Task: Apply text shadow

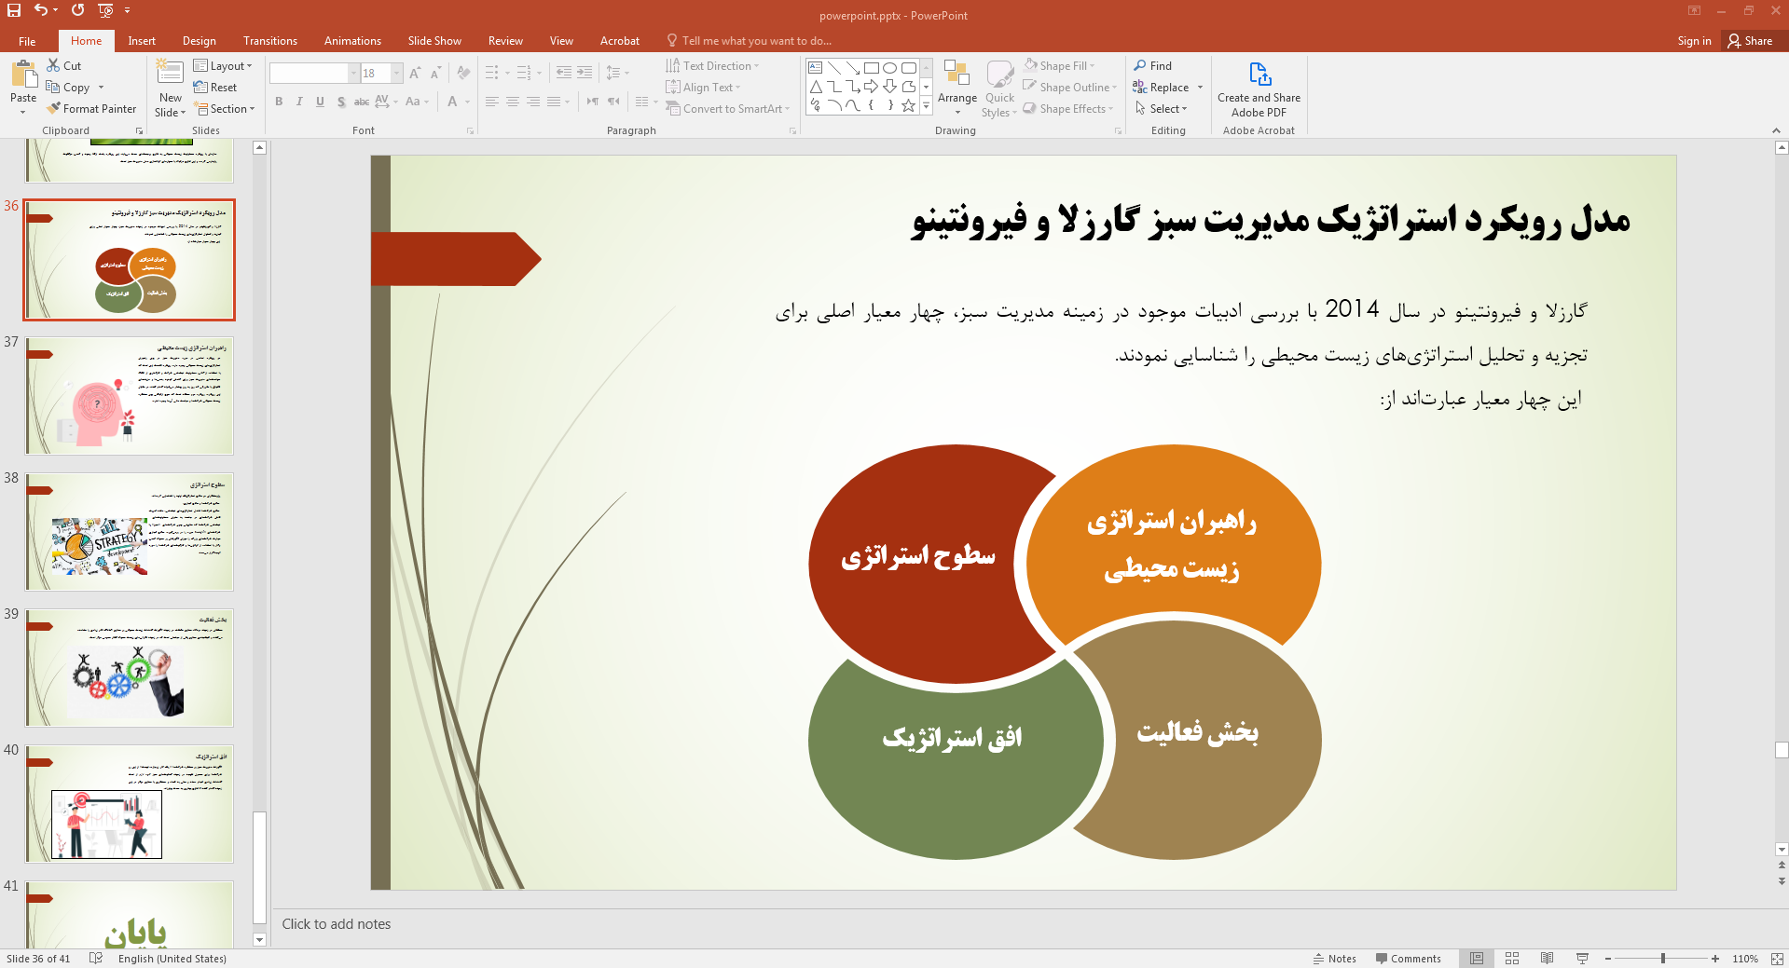Action: pyautogui.click(x=341, y=102)
